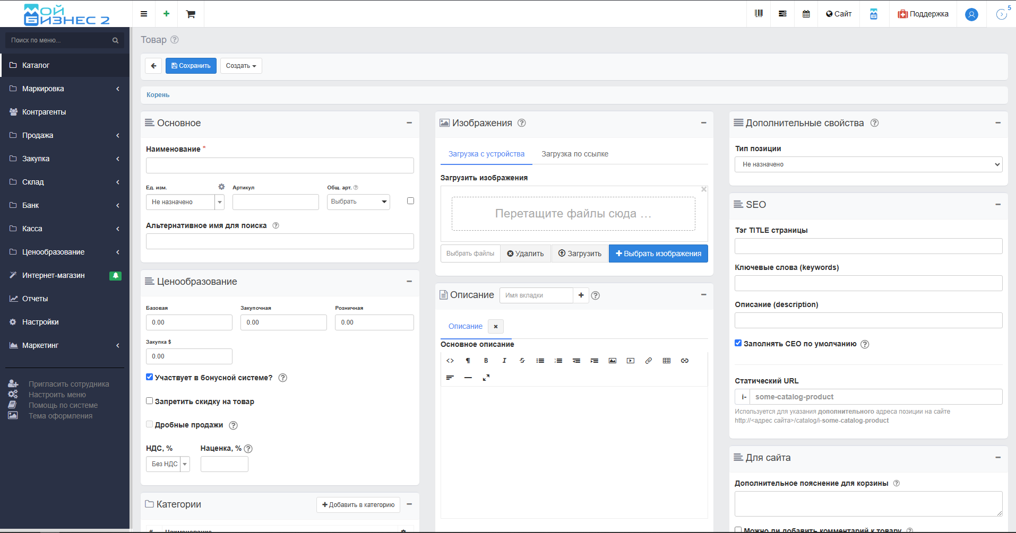Open the shopping cart icon

(191, 14)
